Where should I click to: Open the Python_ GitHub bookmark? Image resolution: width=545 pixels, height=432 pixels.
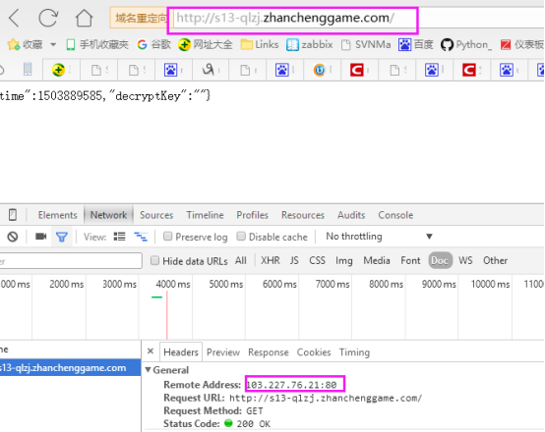coord(466,44)
